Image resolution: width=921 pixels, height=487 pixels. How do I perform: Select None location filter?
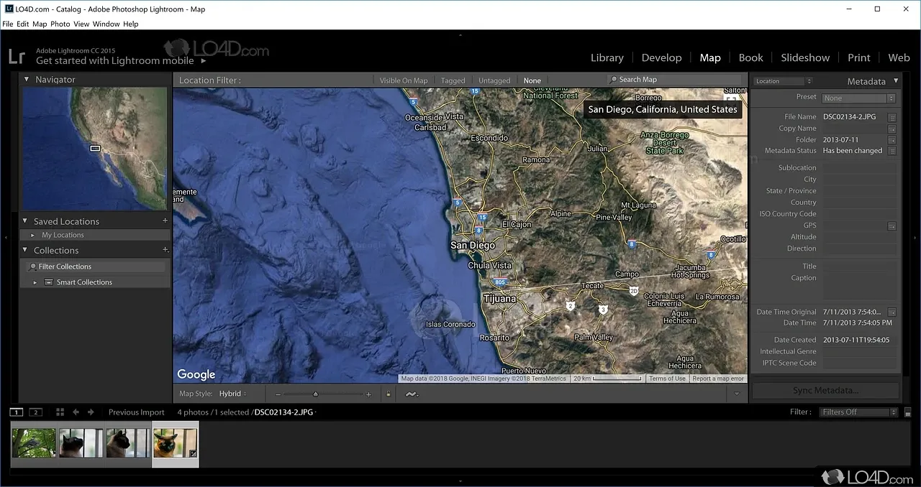[532, 80]
